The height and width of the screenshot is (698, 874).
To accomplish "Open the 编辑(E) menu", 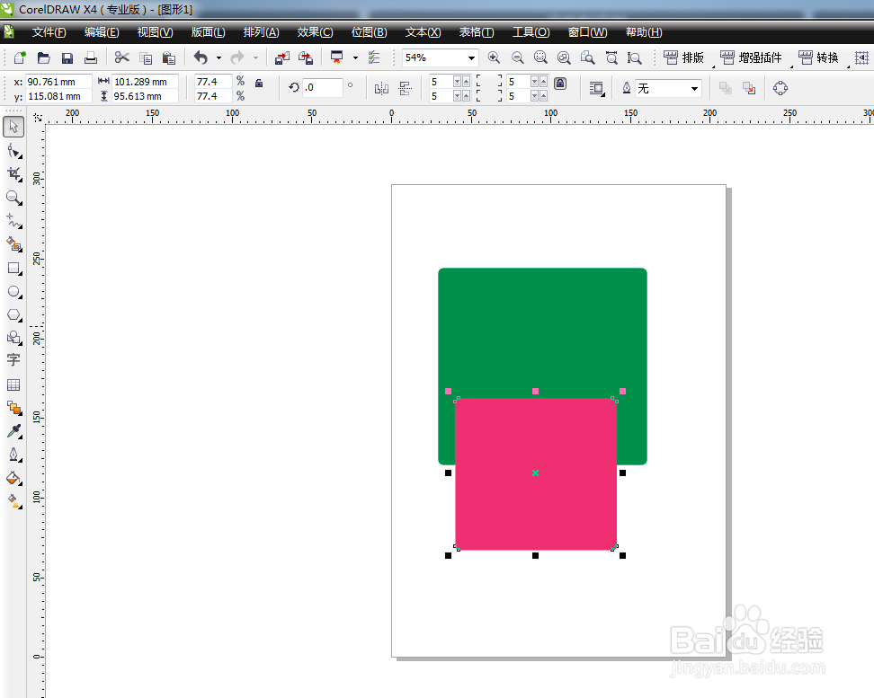I will click(x=102, y=32).
